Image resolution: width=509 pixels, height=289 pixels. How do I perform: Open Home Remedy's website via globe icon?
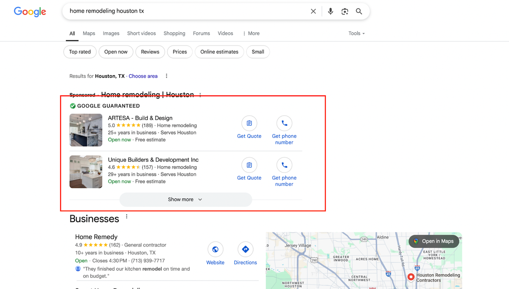click(x=215, y=250)
